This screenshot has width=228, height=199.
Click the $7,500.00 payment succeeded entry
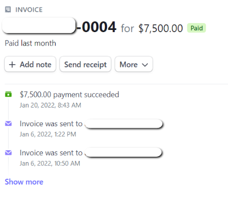(69, 95)
